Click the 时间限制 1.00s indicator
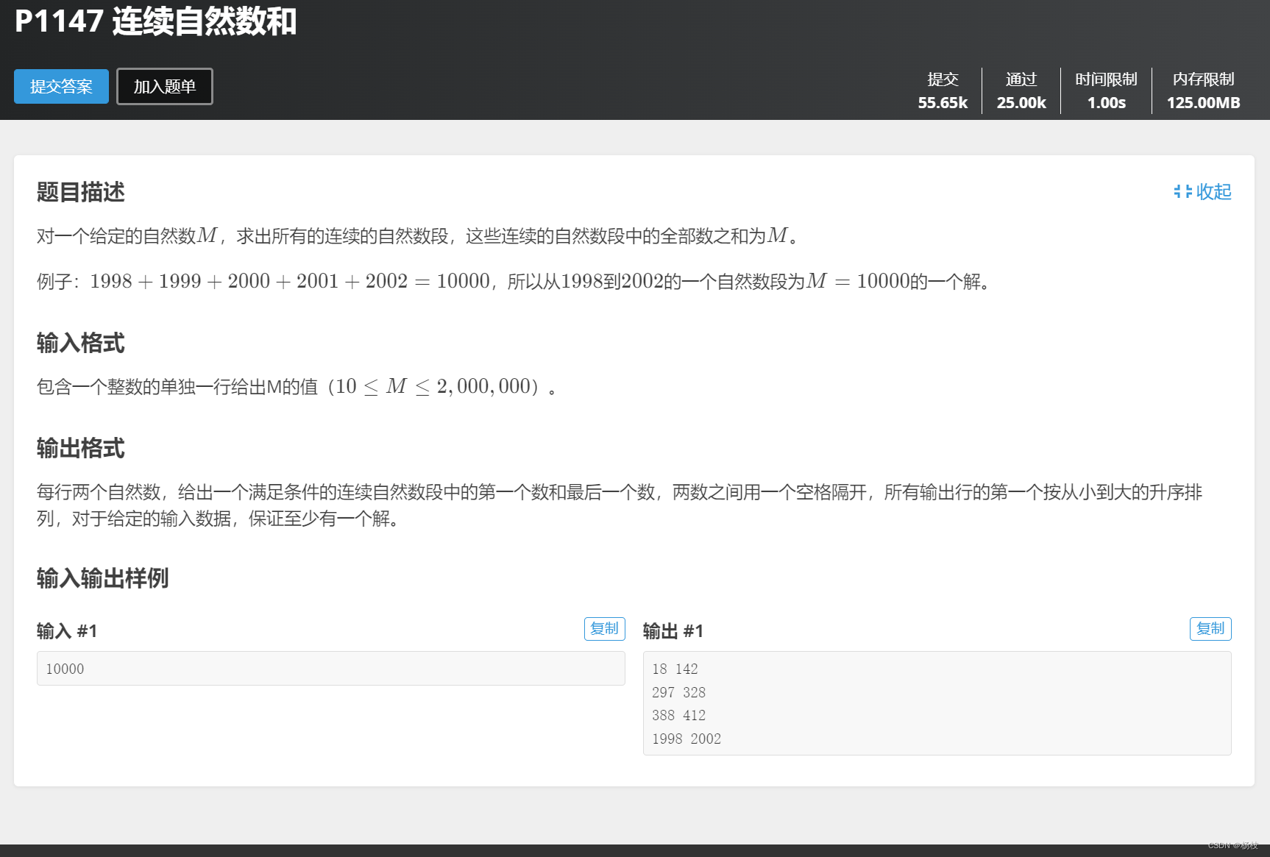This screenshot has height=857, width=1270. click(x=1105, y=90)
